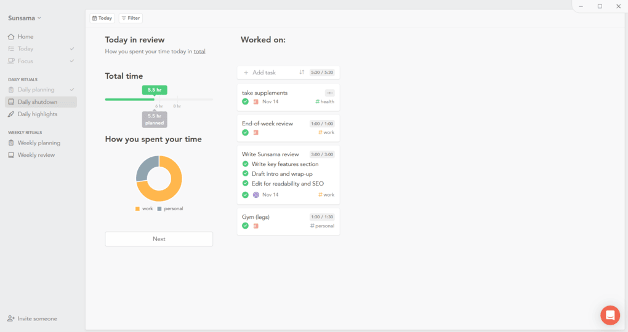Uncheck the take supplements task checkmark
Image resolution: width=628 pixels, height=332 pixels.
(245, 101)
